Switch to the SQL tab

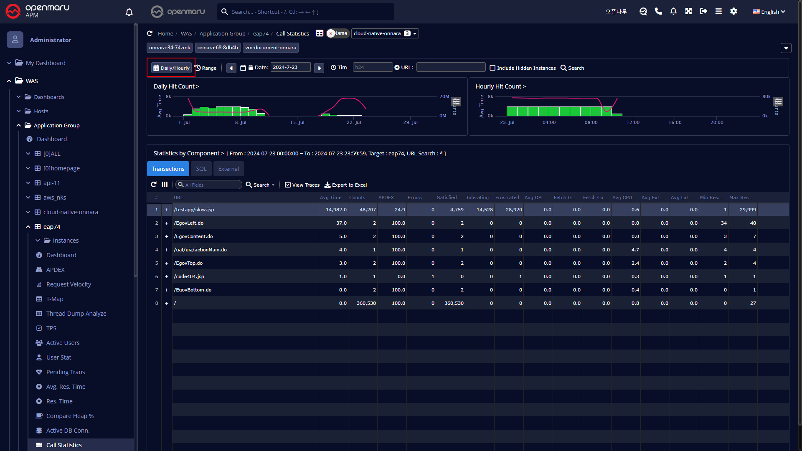coord(201,169)
